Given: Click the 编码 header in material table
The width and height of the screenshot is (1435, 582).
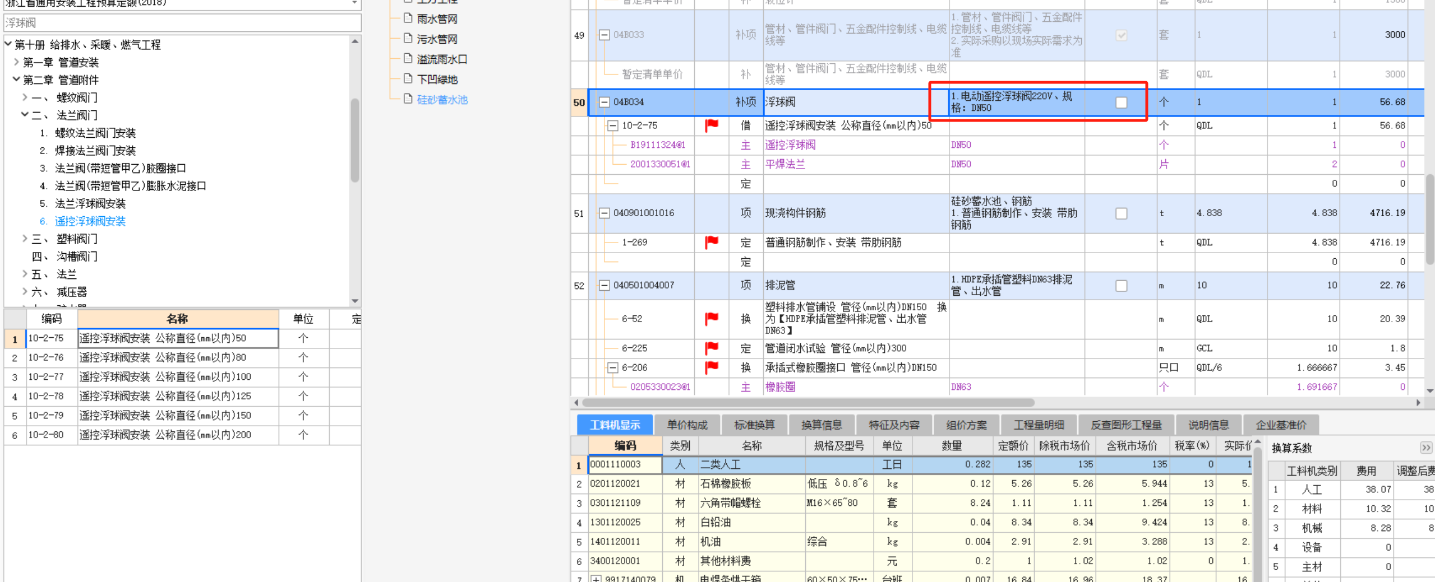Looking at the screenshot, I should pos(625,445).
